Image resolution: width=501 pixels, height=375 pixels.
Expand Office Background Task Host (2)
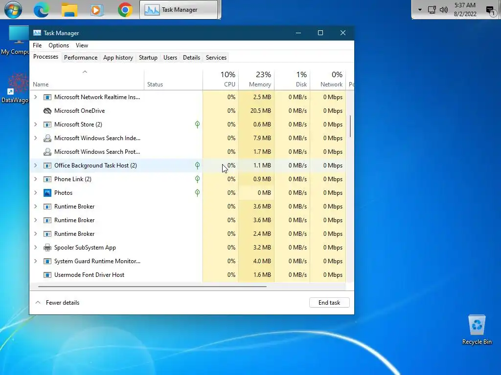pos(35,166)
